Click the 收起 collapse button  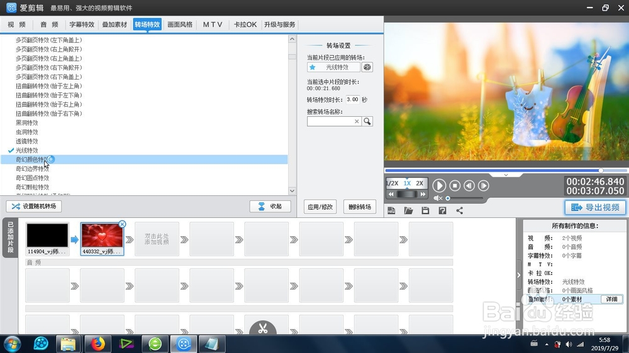[270, 207]
